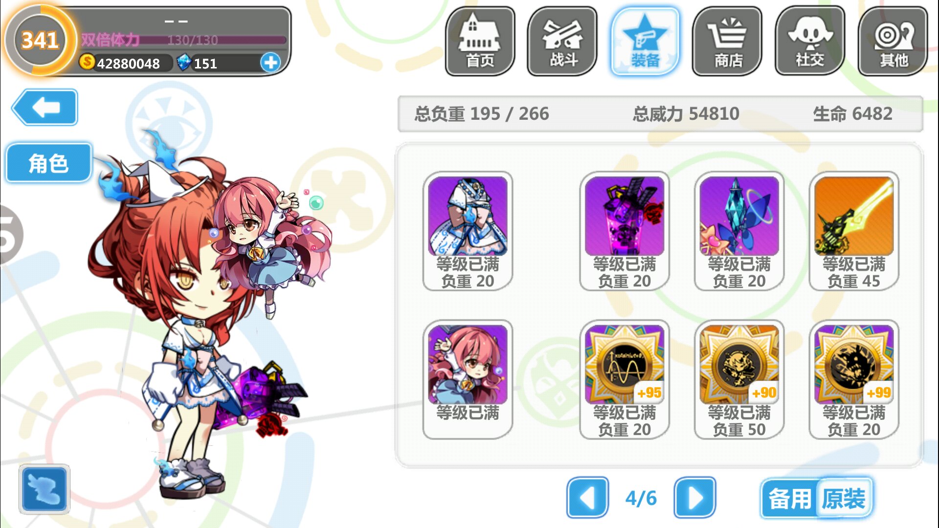939x528 pixels.
Task: Click the blue back arrow button
Action: click(45, 107)
